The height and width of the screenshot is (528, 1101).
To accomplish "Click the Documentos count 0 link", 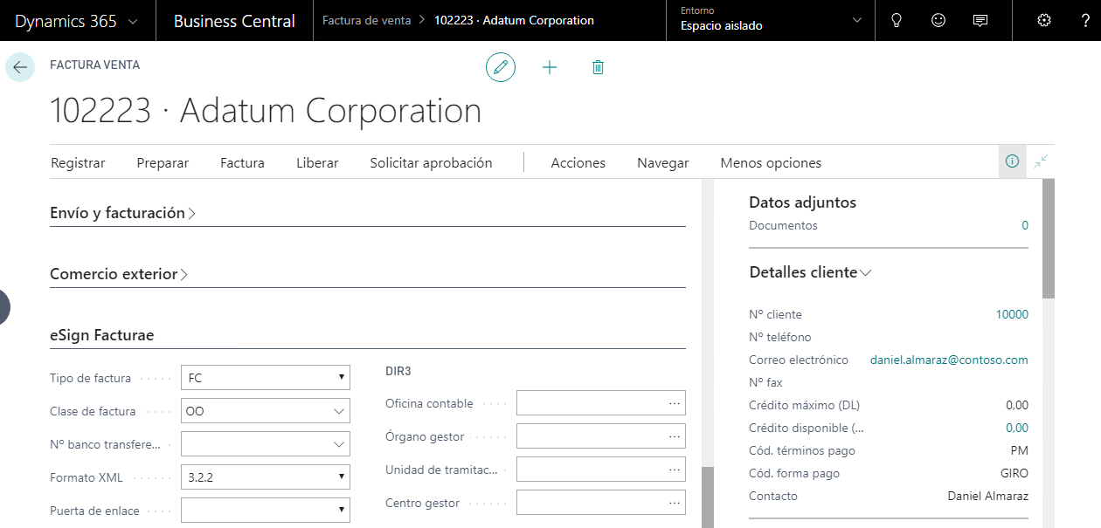I will pos(1025,225).
